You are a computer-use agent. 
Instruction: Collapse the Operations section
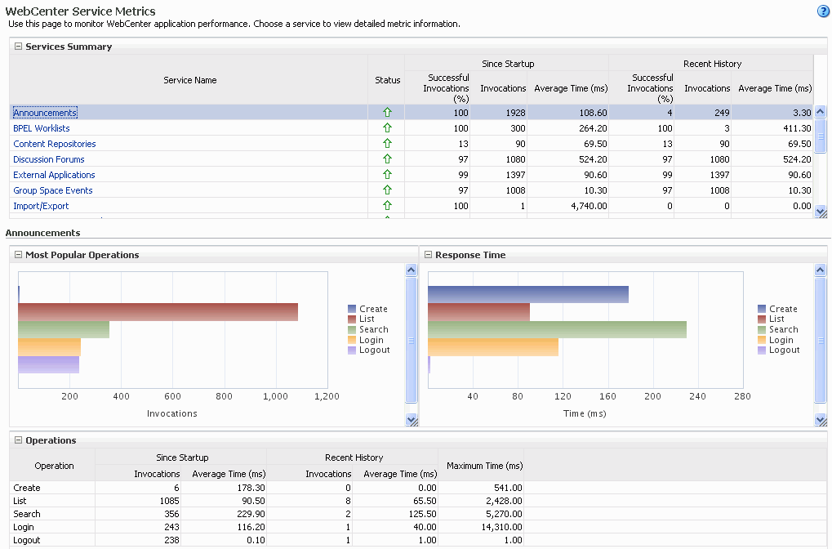coord(17,440)
